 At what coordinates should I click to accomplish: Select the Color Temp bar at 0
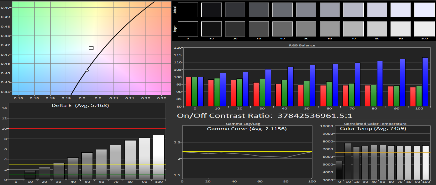tap(339, 170)
